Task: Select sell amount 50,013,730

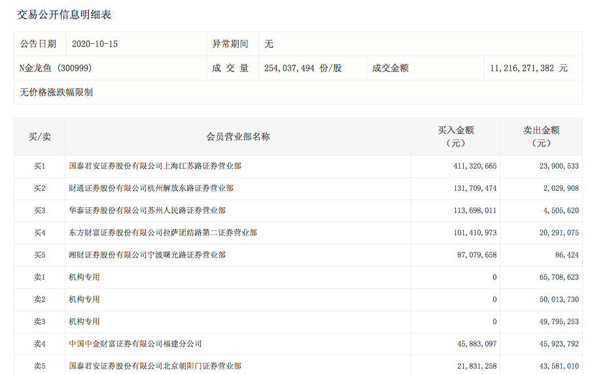Action: click(x=559, y=299)
